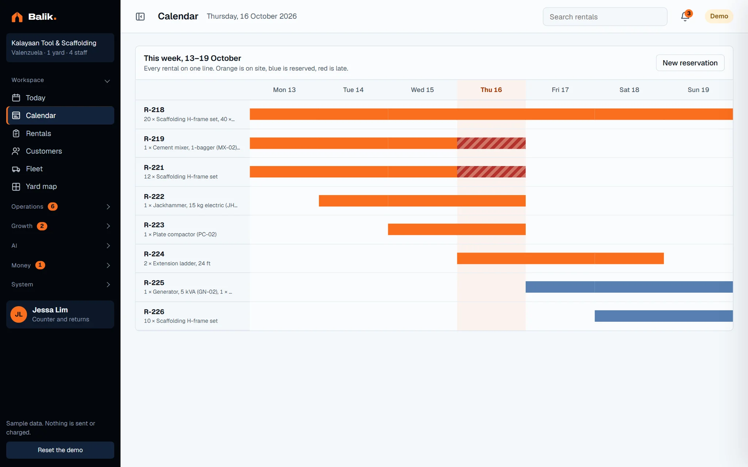Go to Rentals in the sidebar
The width and height of the screenshot is (748, 467).
(60, 134)
